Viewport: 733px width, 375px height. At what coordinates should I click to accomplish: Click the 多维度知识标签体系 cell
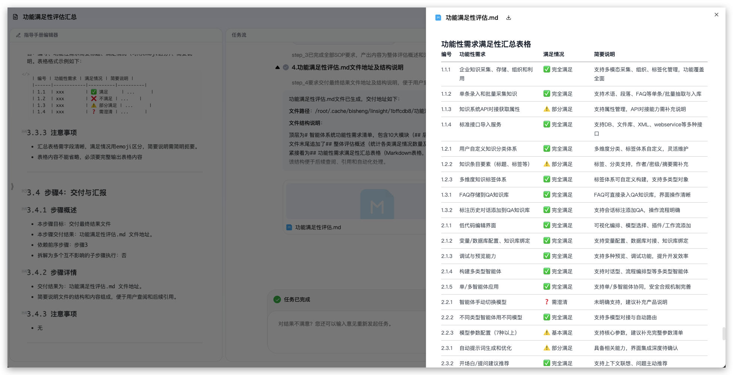click(483, 179)
